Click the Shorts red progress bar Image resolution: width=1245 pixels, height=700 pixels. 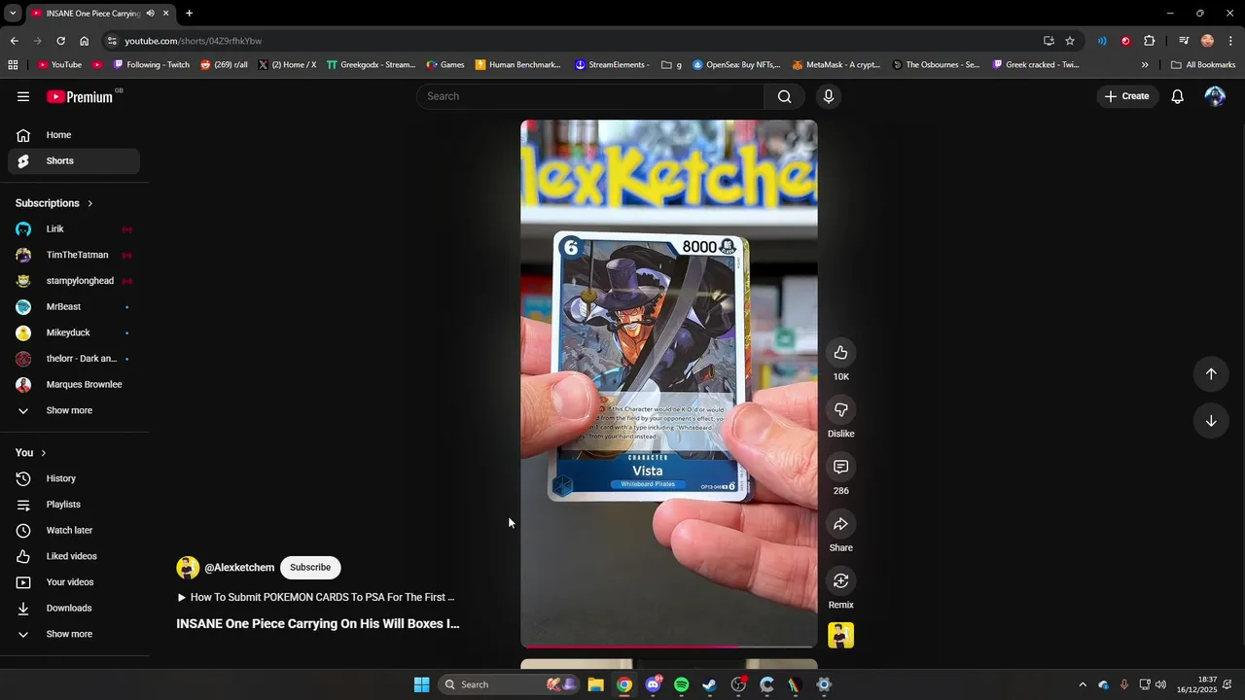point(669,646)
